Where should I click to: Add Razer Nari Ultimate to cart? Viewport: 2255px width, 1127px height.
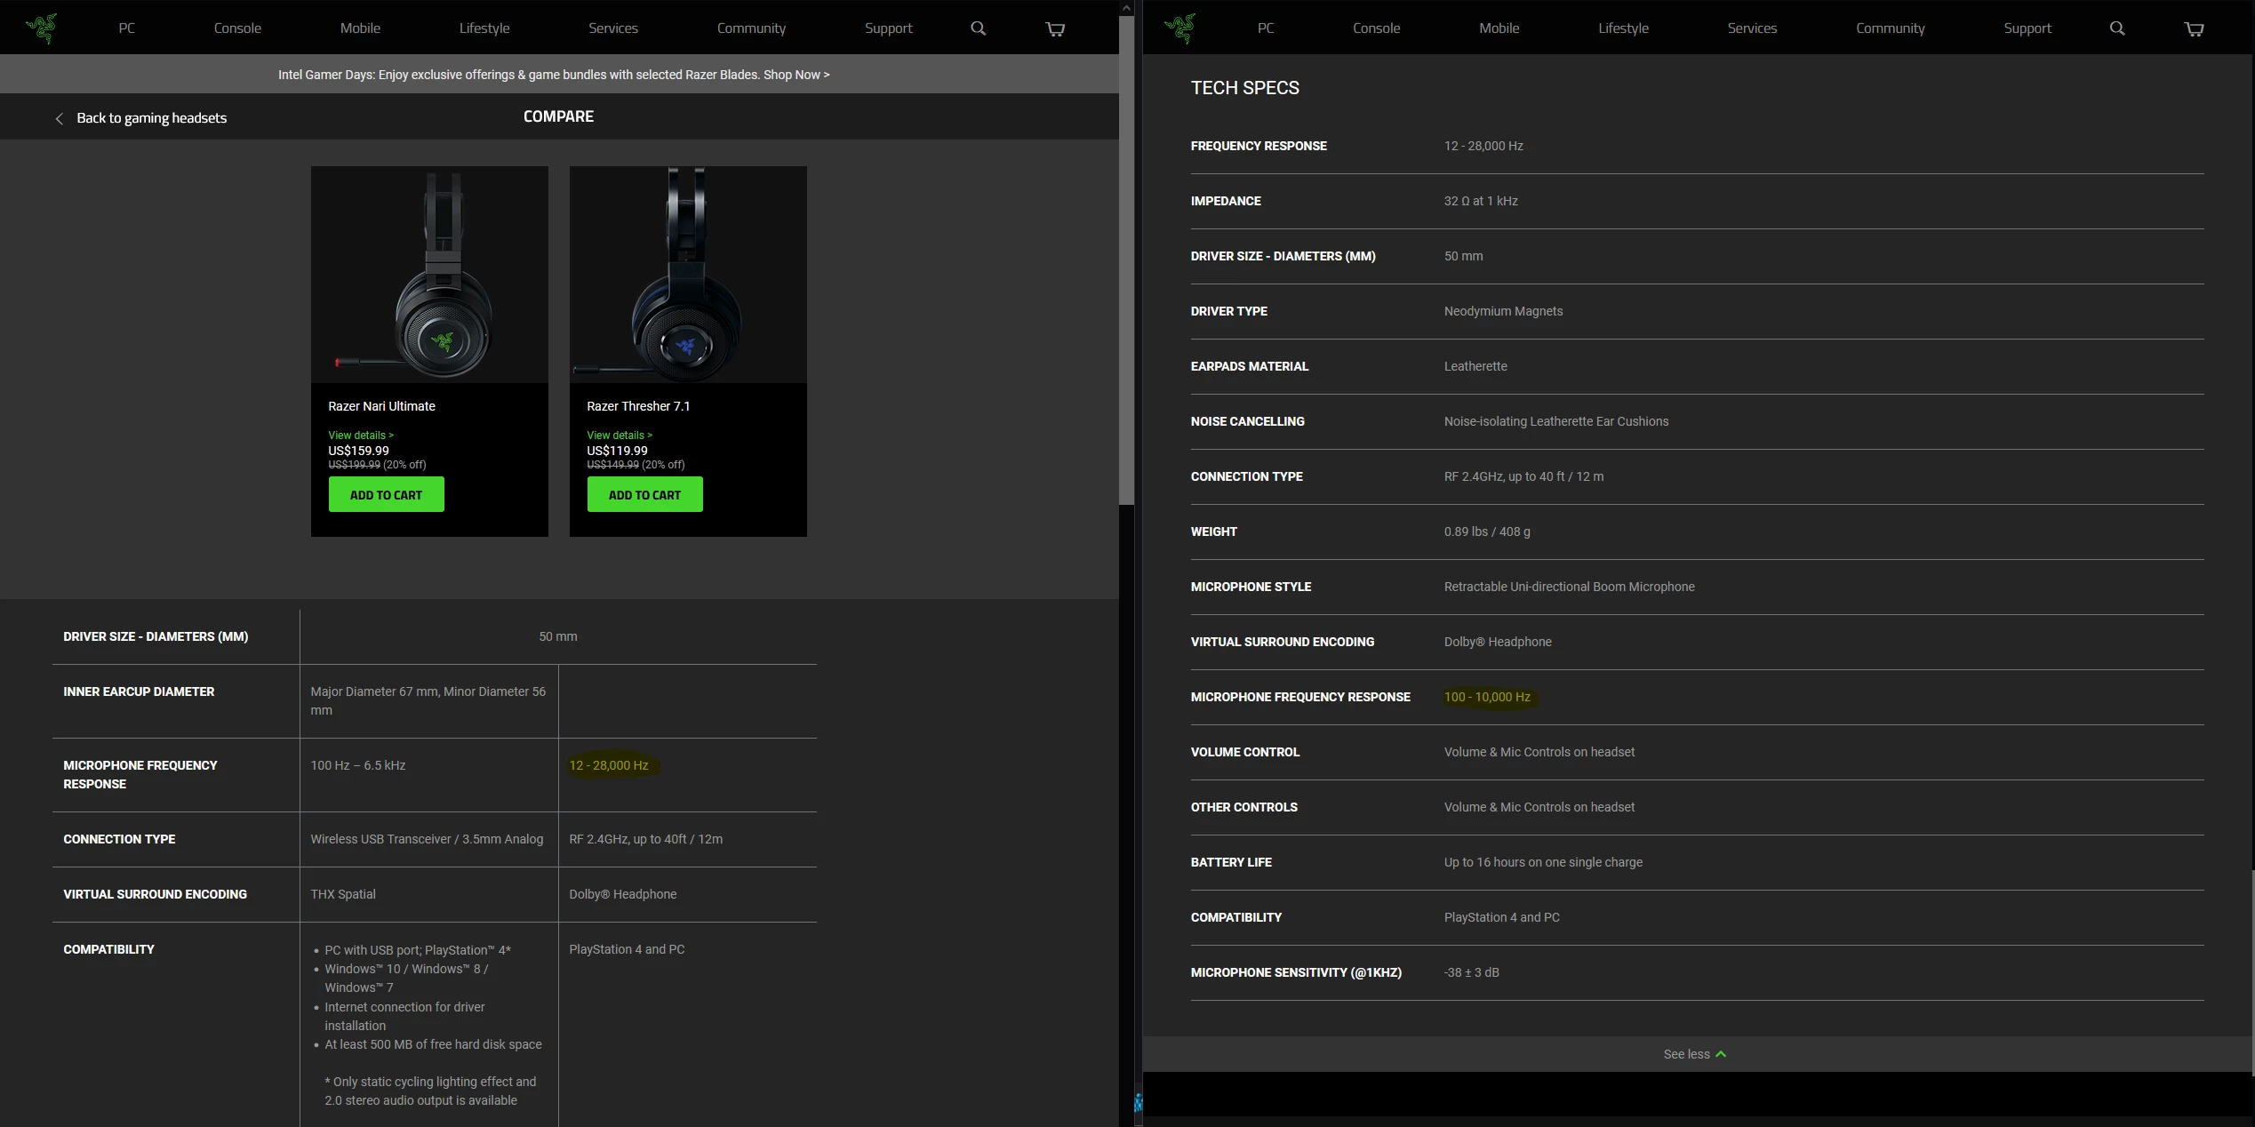pos(386,495)
